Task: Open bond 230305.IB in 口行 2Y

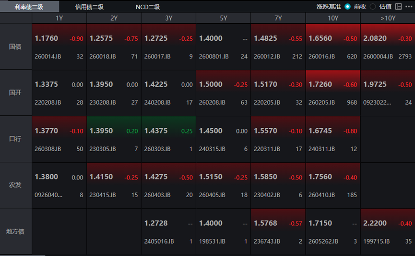Action: tap(103, 149)
